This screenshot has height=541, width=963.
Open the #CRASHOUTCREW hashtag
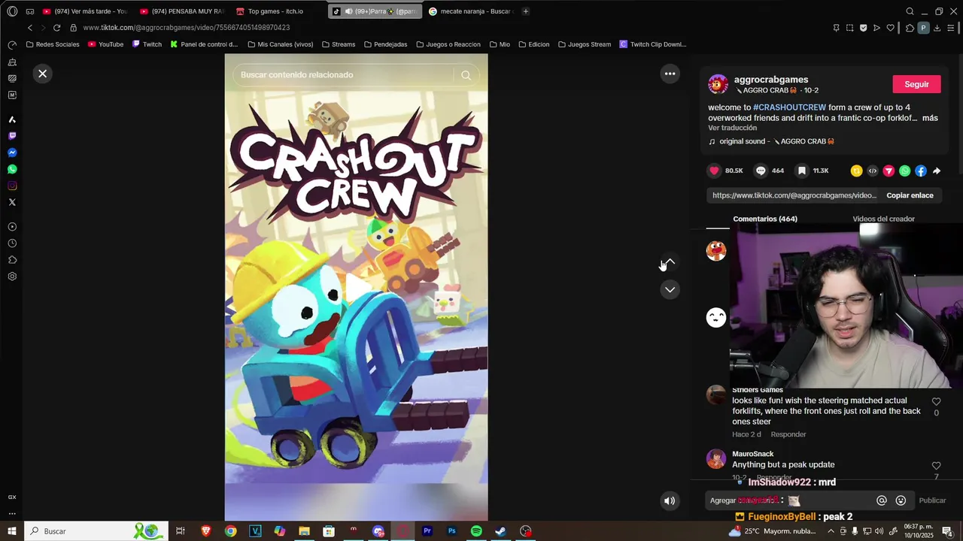[789, 107]
